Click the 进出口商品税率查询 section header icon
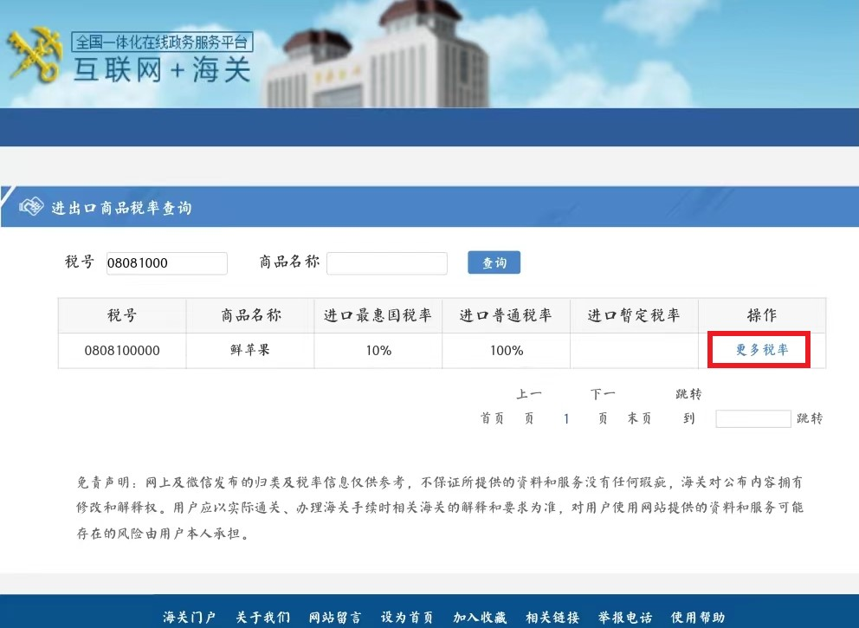This screenshot has width=859, height=628. 30,206
